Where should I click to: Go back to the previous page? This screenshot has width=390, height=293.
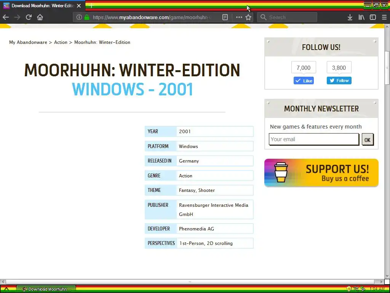[x=6, y=17]
